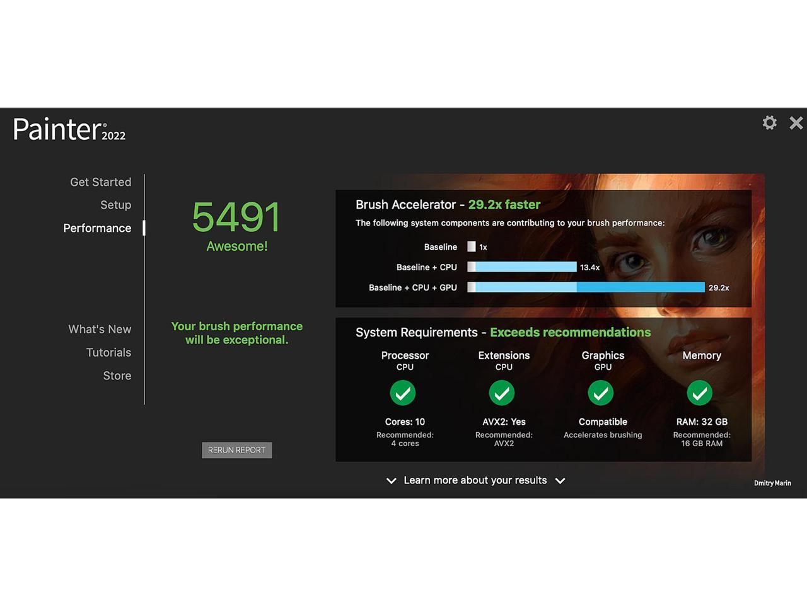The width and height of the screenshot is (807, 605).
Task: Close the Painter welcome window
Action: 796,123
